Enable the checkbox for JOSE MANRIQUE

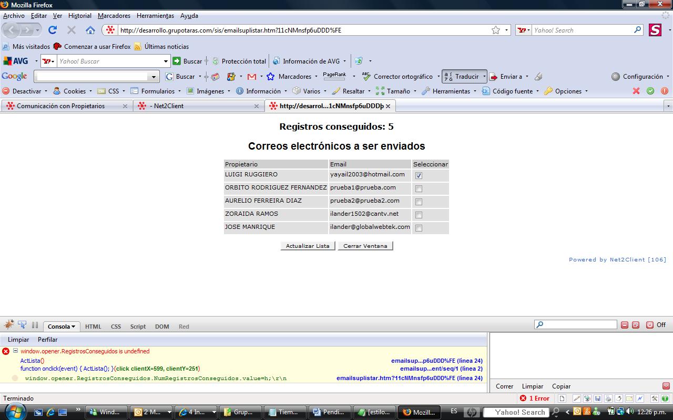(419, 228)
